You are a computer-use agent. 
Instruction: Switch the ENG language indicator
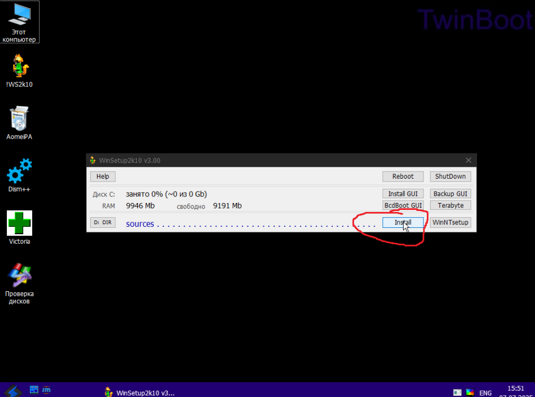485,392
